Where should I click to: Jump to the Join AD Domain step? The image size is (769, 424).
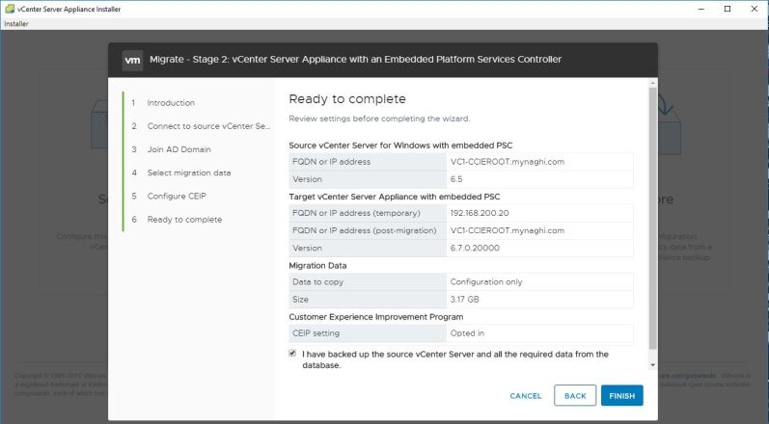coord(178,149)
